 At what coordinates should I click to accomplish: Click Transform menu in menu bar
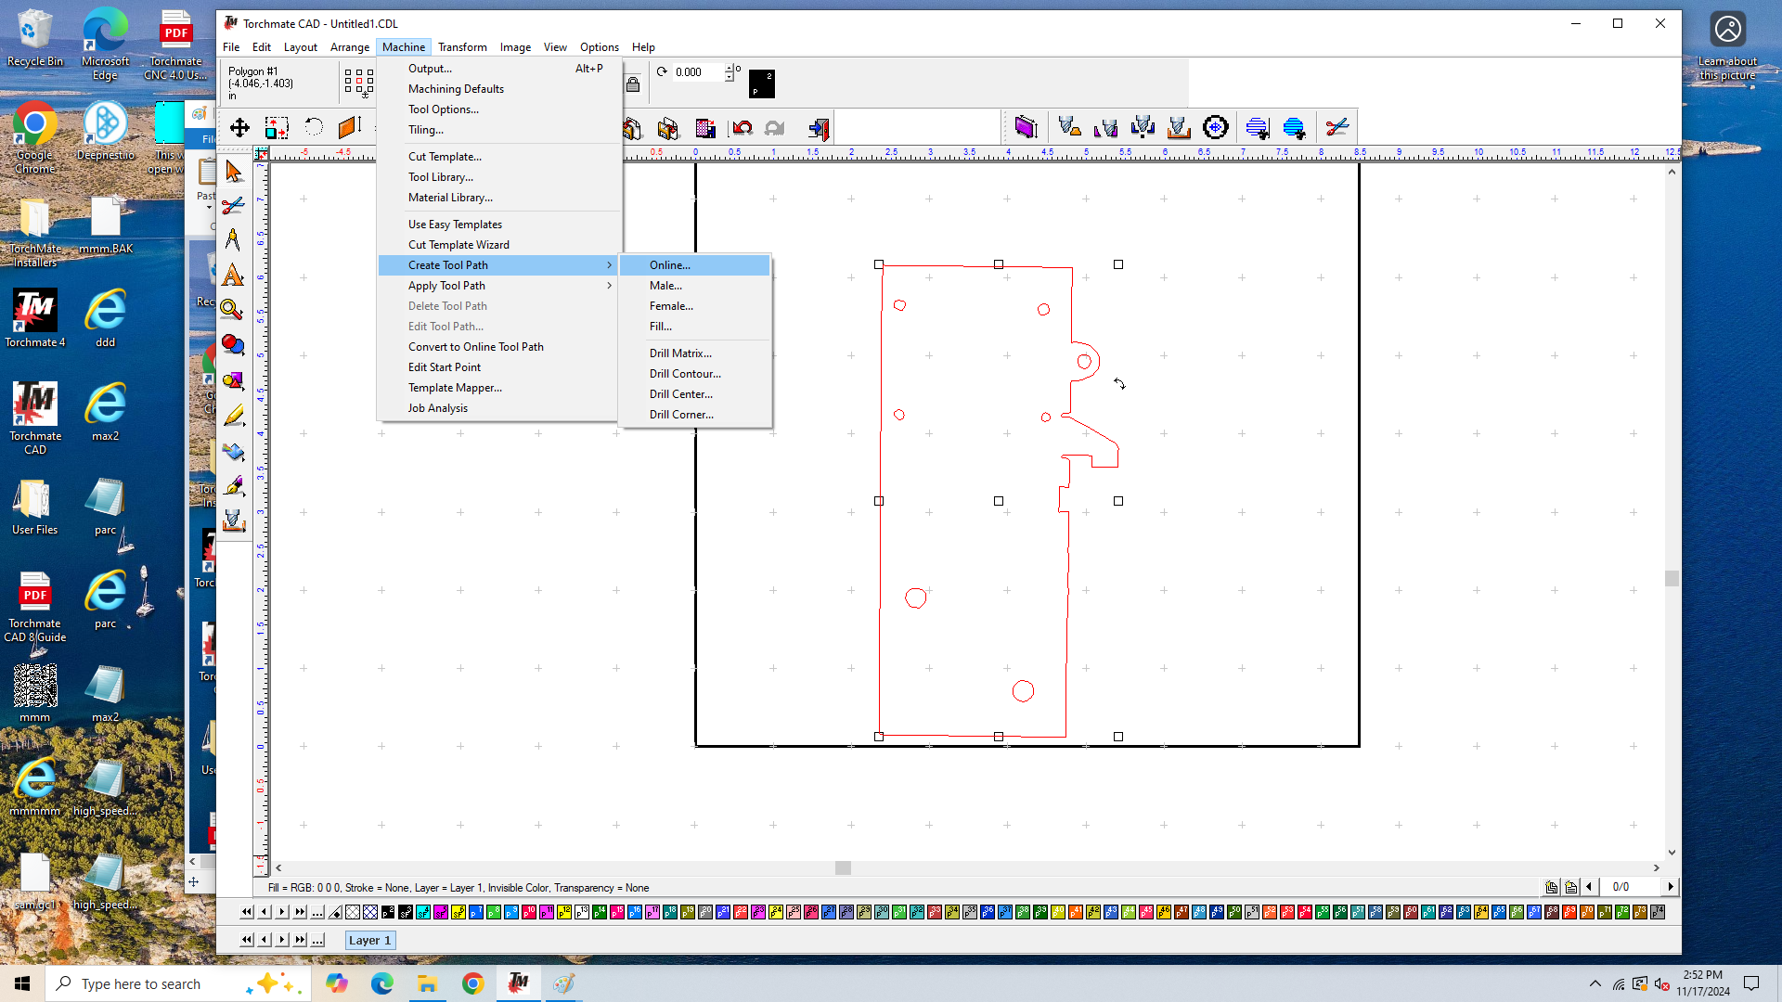pos(462,46)
